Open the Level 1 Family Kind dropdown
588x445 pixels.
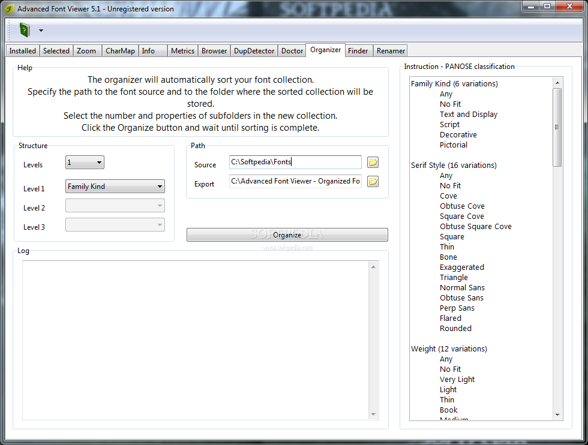[x=115, y=187]
